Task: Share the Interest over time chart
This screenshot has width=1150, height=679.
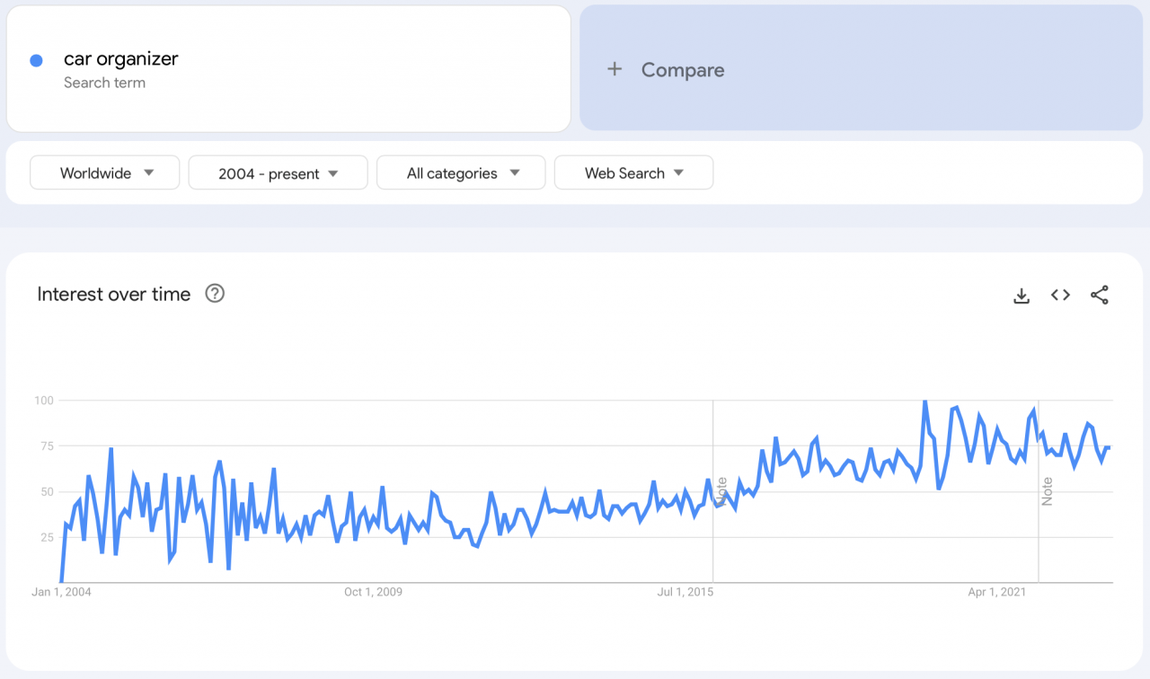Action: (1100, 295)
